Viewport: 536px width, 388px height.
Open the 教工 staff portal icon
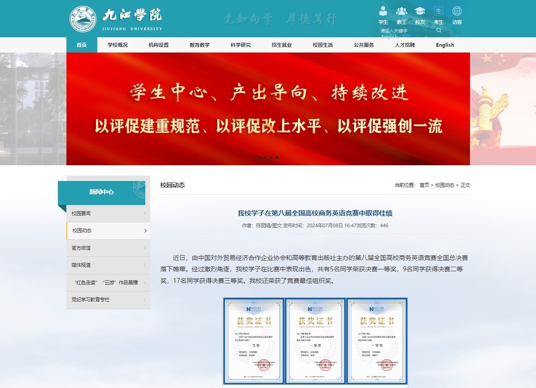click(401, 11)
